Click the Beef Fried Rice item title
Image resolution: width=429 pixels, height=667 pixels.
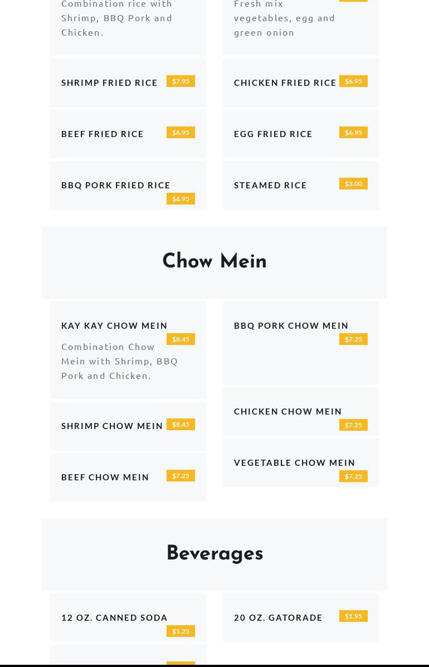point(103,134)
